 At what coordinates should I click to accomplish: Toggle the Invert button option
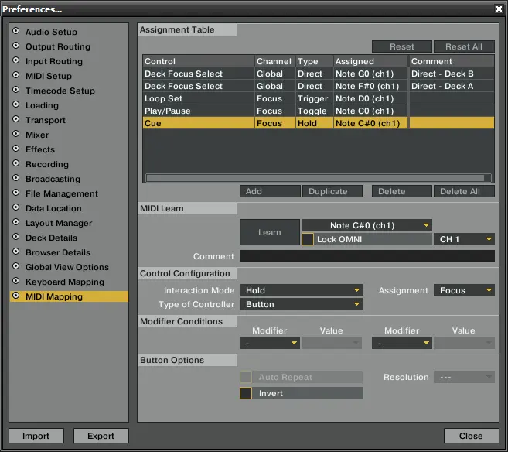tap(246, 393)
